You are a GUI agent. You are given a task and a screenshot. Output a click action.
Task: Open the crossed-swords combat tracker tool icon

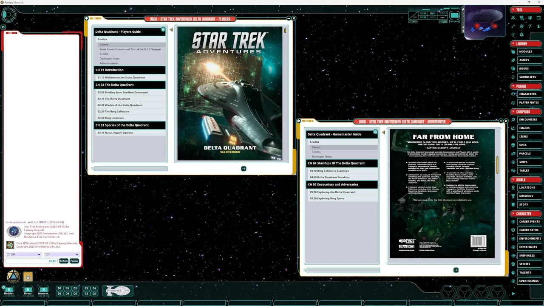click(x=513, y=18)
